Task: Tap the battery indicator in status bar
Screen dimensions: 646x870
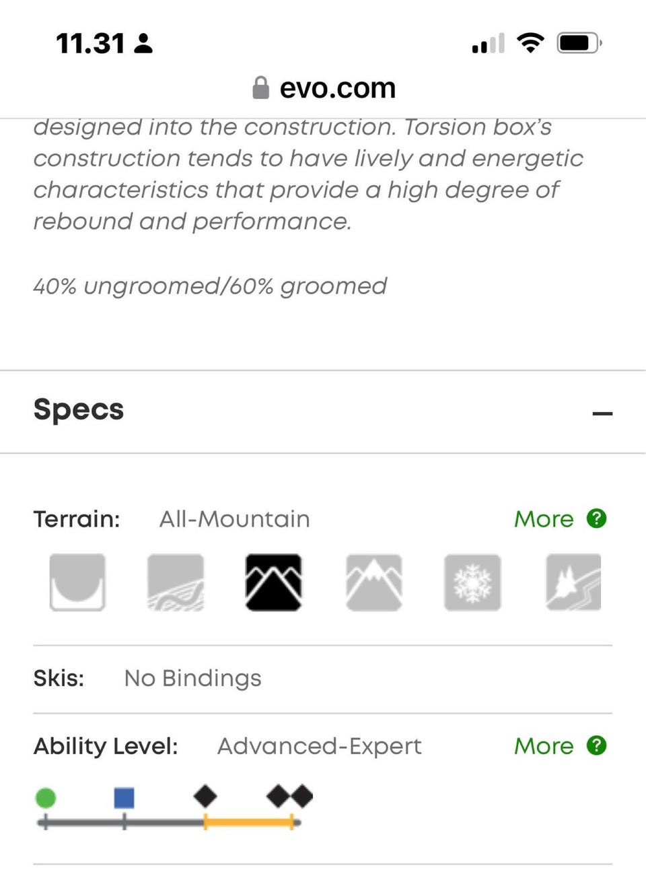Action: click(x=578, y=44)
